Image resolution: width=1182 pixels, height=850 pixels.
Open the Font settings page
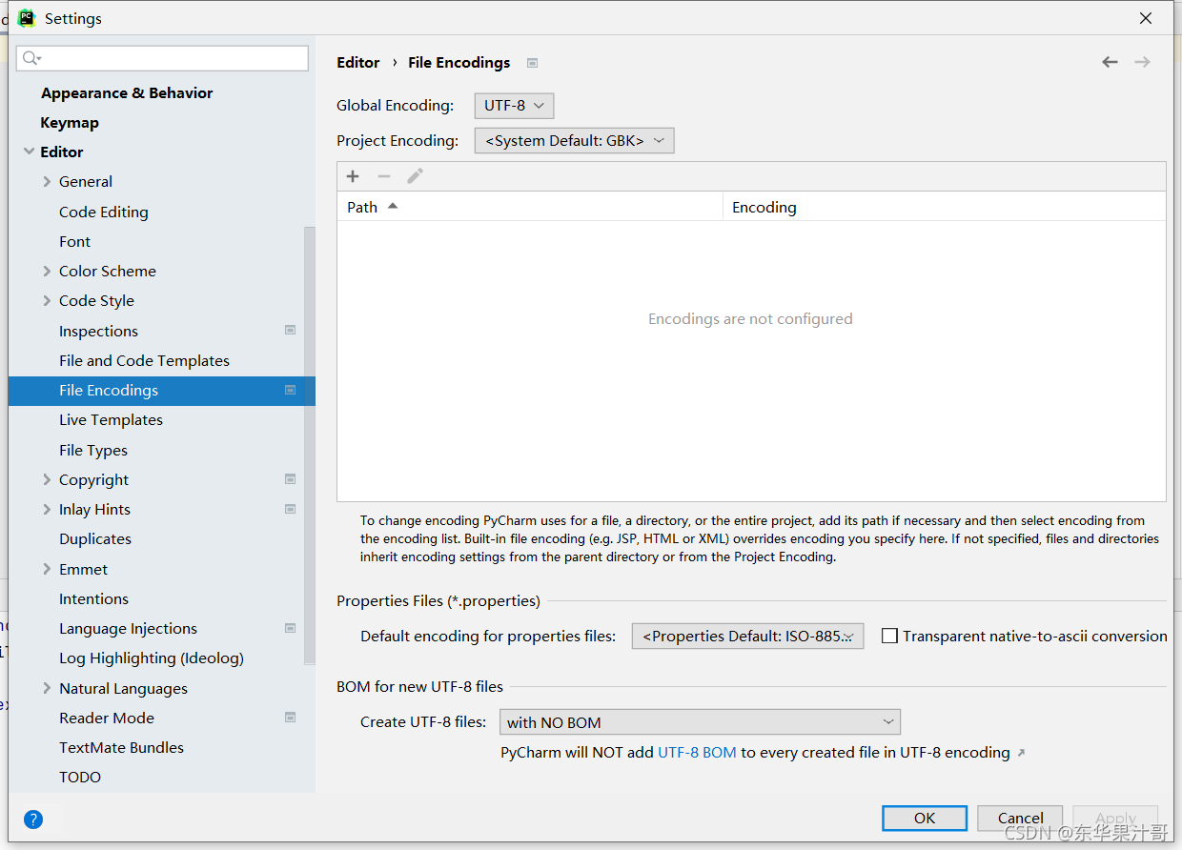(74, 241)
